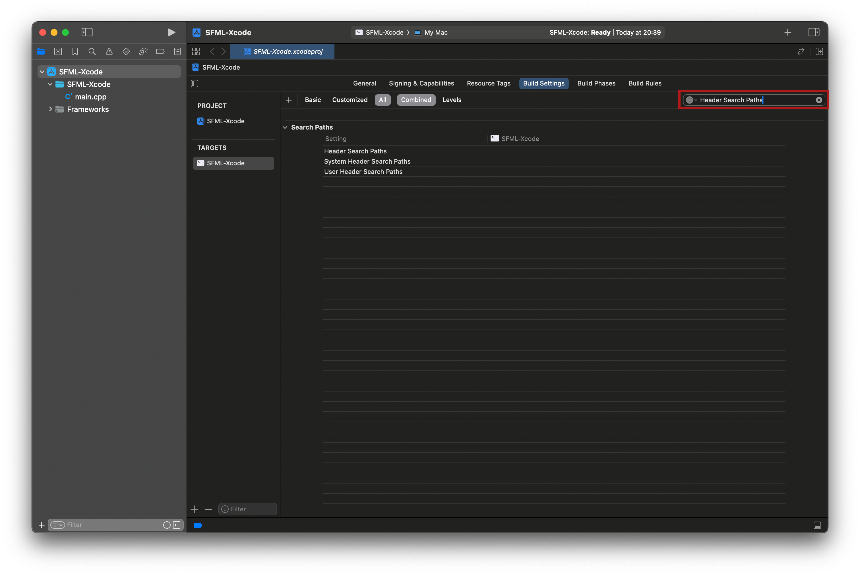860x575 pixels.
Task: Click the targets Filter field
Action: (x=247, y=509)
